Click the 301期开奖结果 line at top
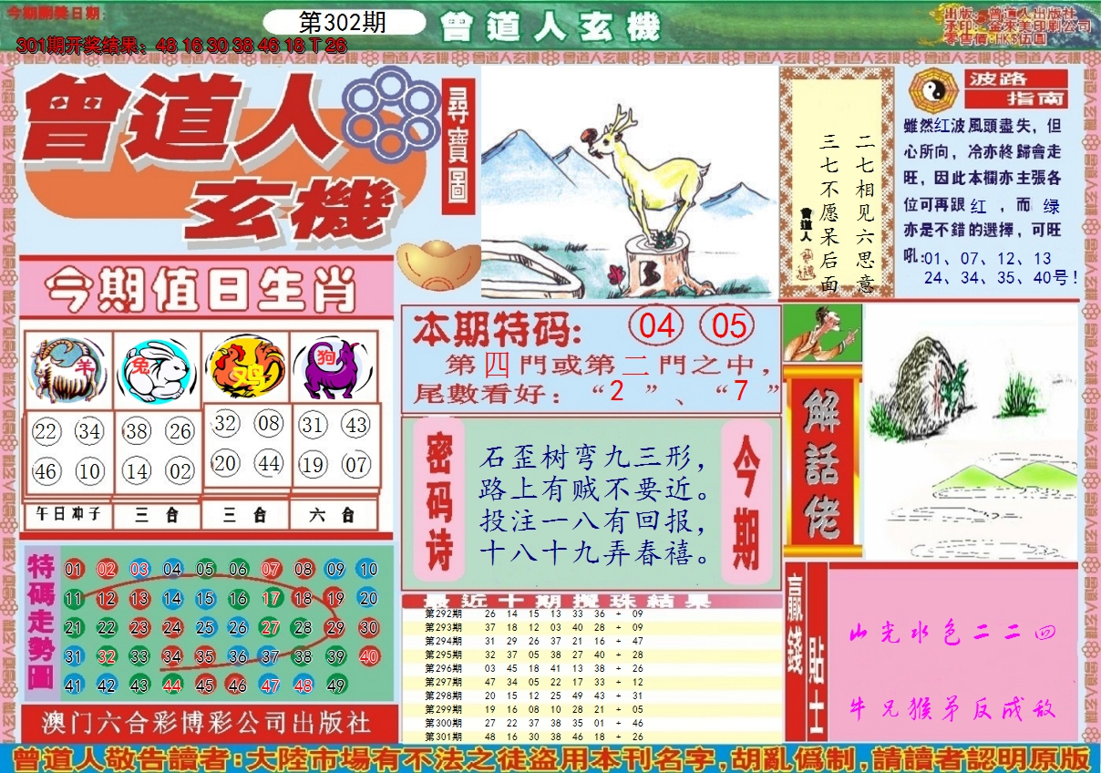Image resolution: width=1101 pixels, height=773 pixels. pos(182,46)
